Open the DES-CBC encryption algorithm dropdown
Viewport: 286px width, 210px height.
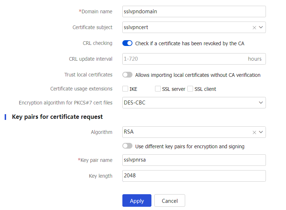(194, 103)
